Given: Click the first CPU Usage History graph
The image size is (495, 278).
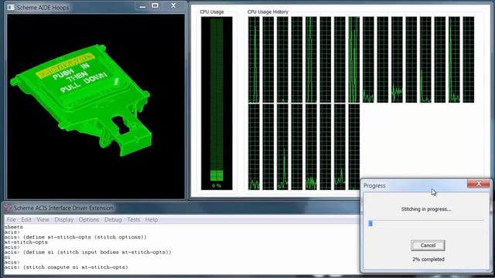Looking at the screenshot, I should (x=254, y=59).
